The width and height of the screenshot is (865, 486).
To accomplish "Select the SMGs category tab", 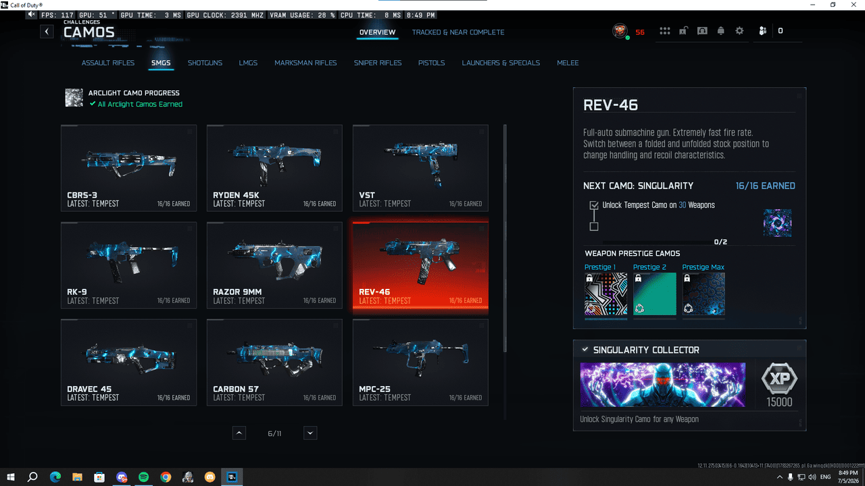I will 161,63.
